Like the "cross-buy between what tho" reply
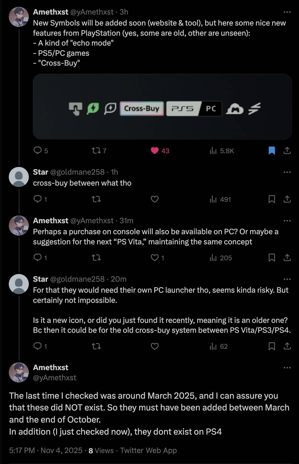 tap(155, 199)
